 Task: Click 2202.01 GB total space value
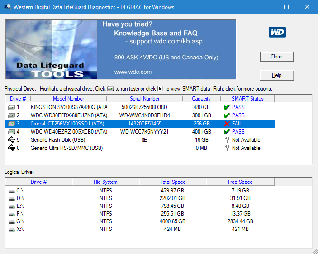click(x=172, y=198)
